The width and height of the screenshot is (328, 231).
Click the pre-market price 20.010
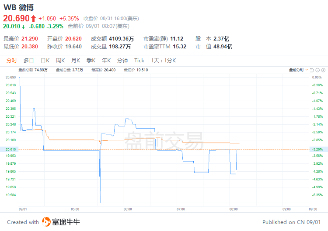coord(12,26)
